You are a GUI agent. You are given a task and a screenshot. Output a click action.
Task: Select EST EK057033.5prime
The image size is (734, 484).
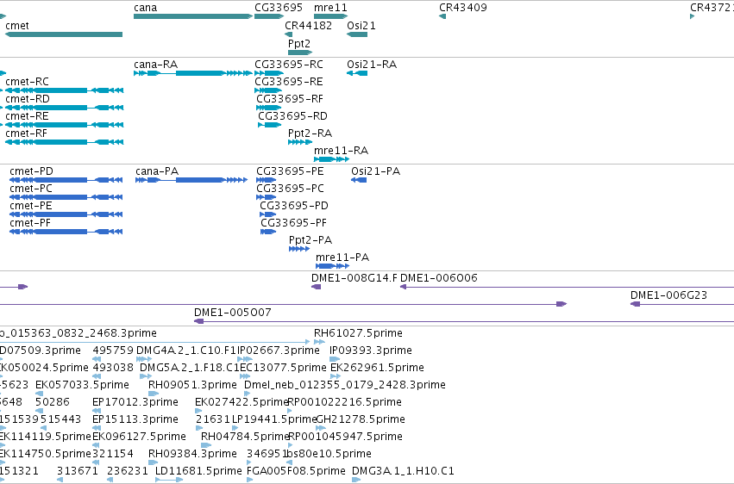click(40, 394)
